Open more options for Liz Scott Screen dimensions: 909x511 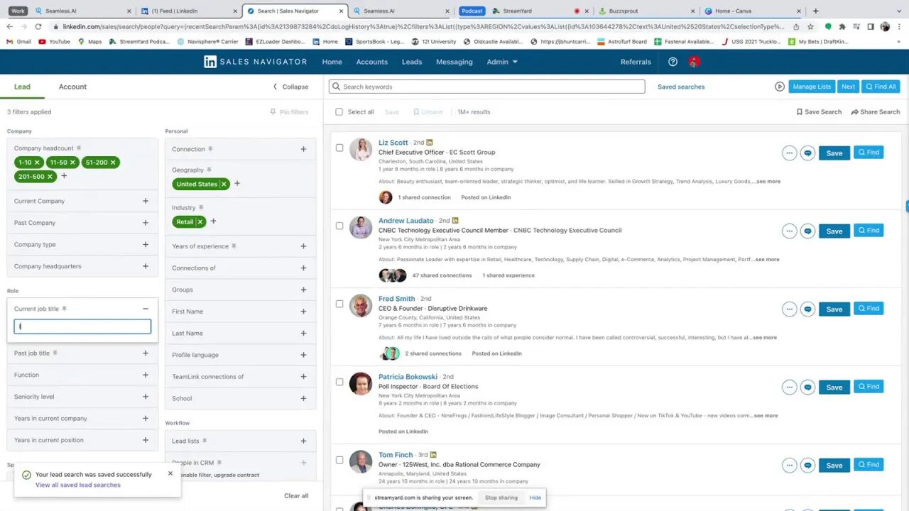coord(789,153)
